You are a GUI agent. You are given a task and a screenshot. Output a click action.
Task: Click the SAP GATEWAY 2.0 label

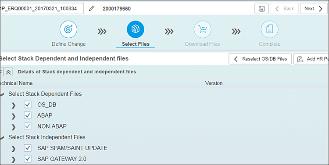coord(62,159)
